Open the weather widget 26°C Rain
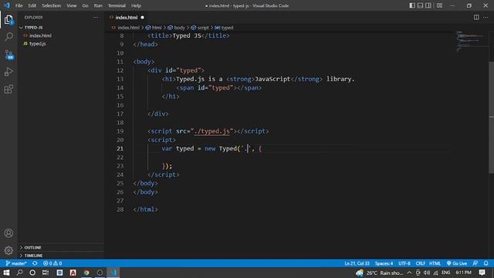The image size is (494, 278). [379, 273]
